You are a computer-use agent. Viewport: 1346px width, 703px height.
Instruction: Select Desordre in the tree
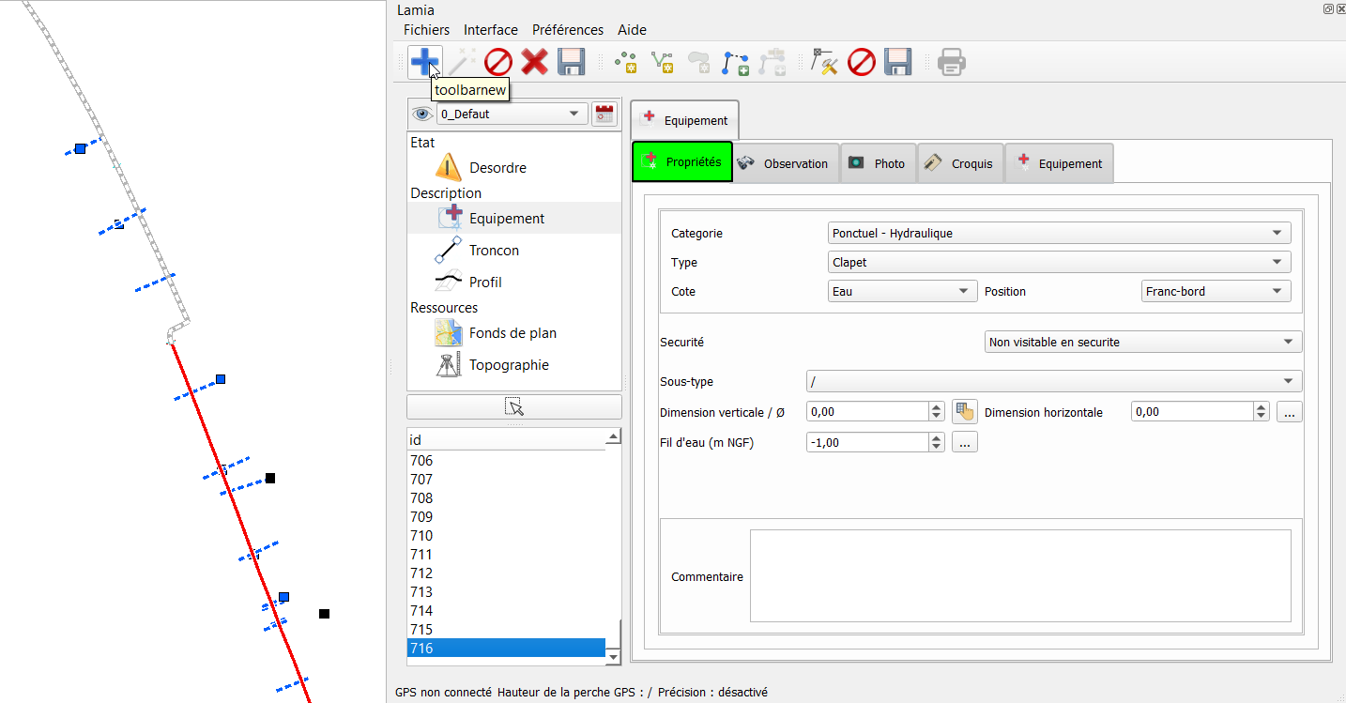click(x=497, y=168)
